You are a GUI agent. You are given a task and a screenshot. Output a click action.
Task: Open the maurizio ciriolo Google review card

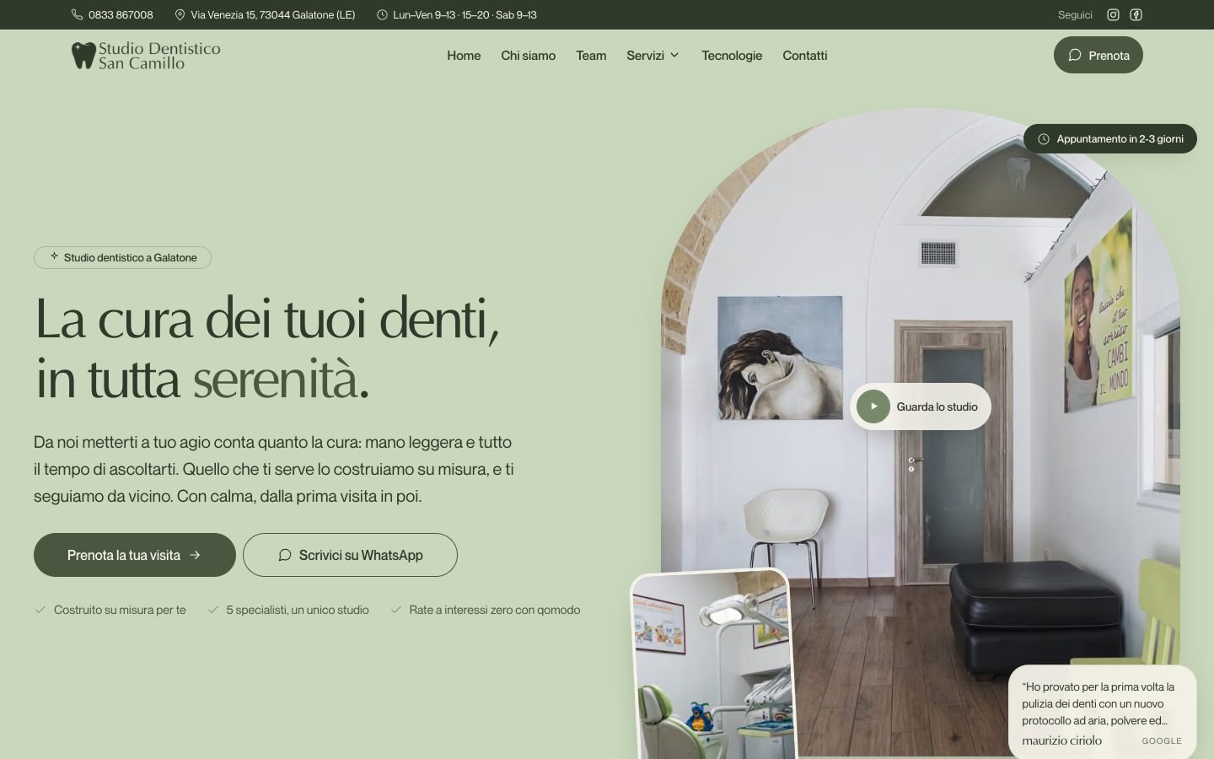[1103, 712]
